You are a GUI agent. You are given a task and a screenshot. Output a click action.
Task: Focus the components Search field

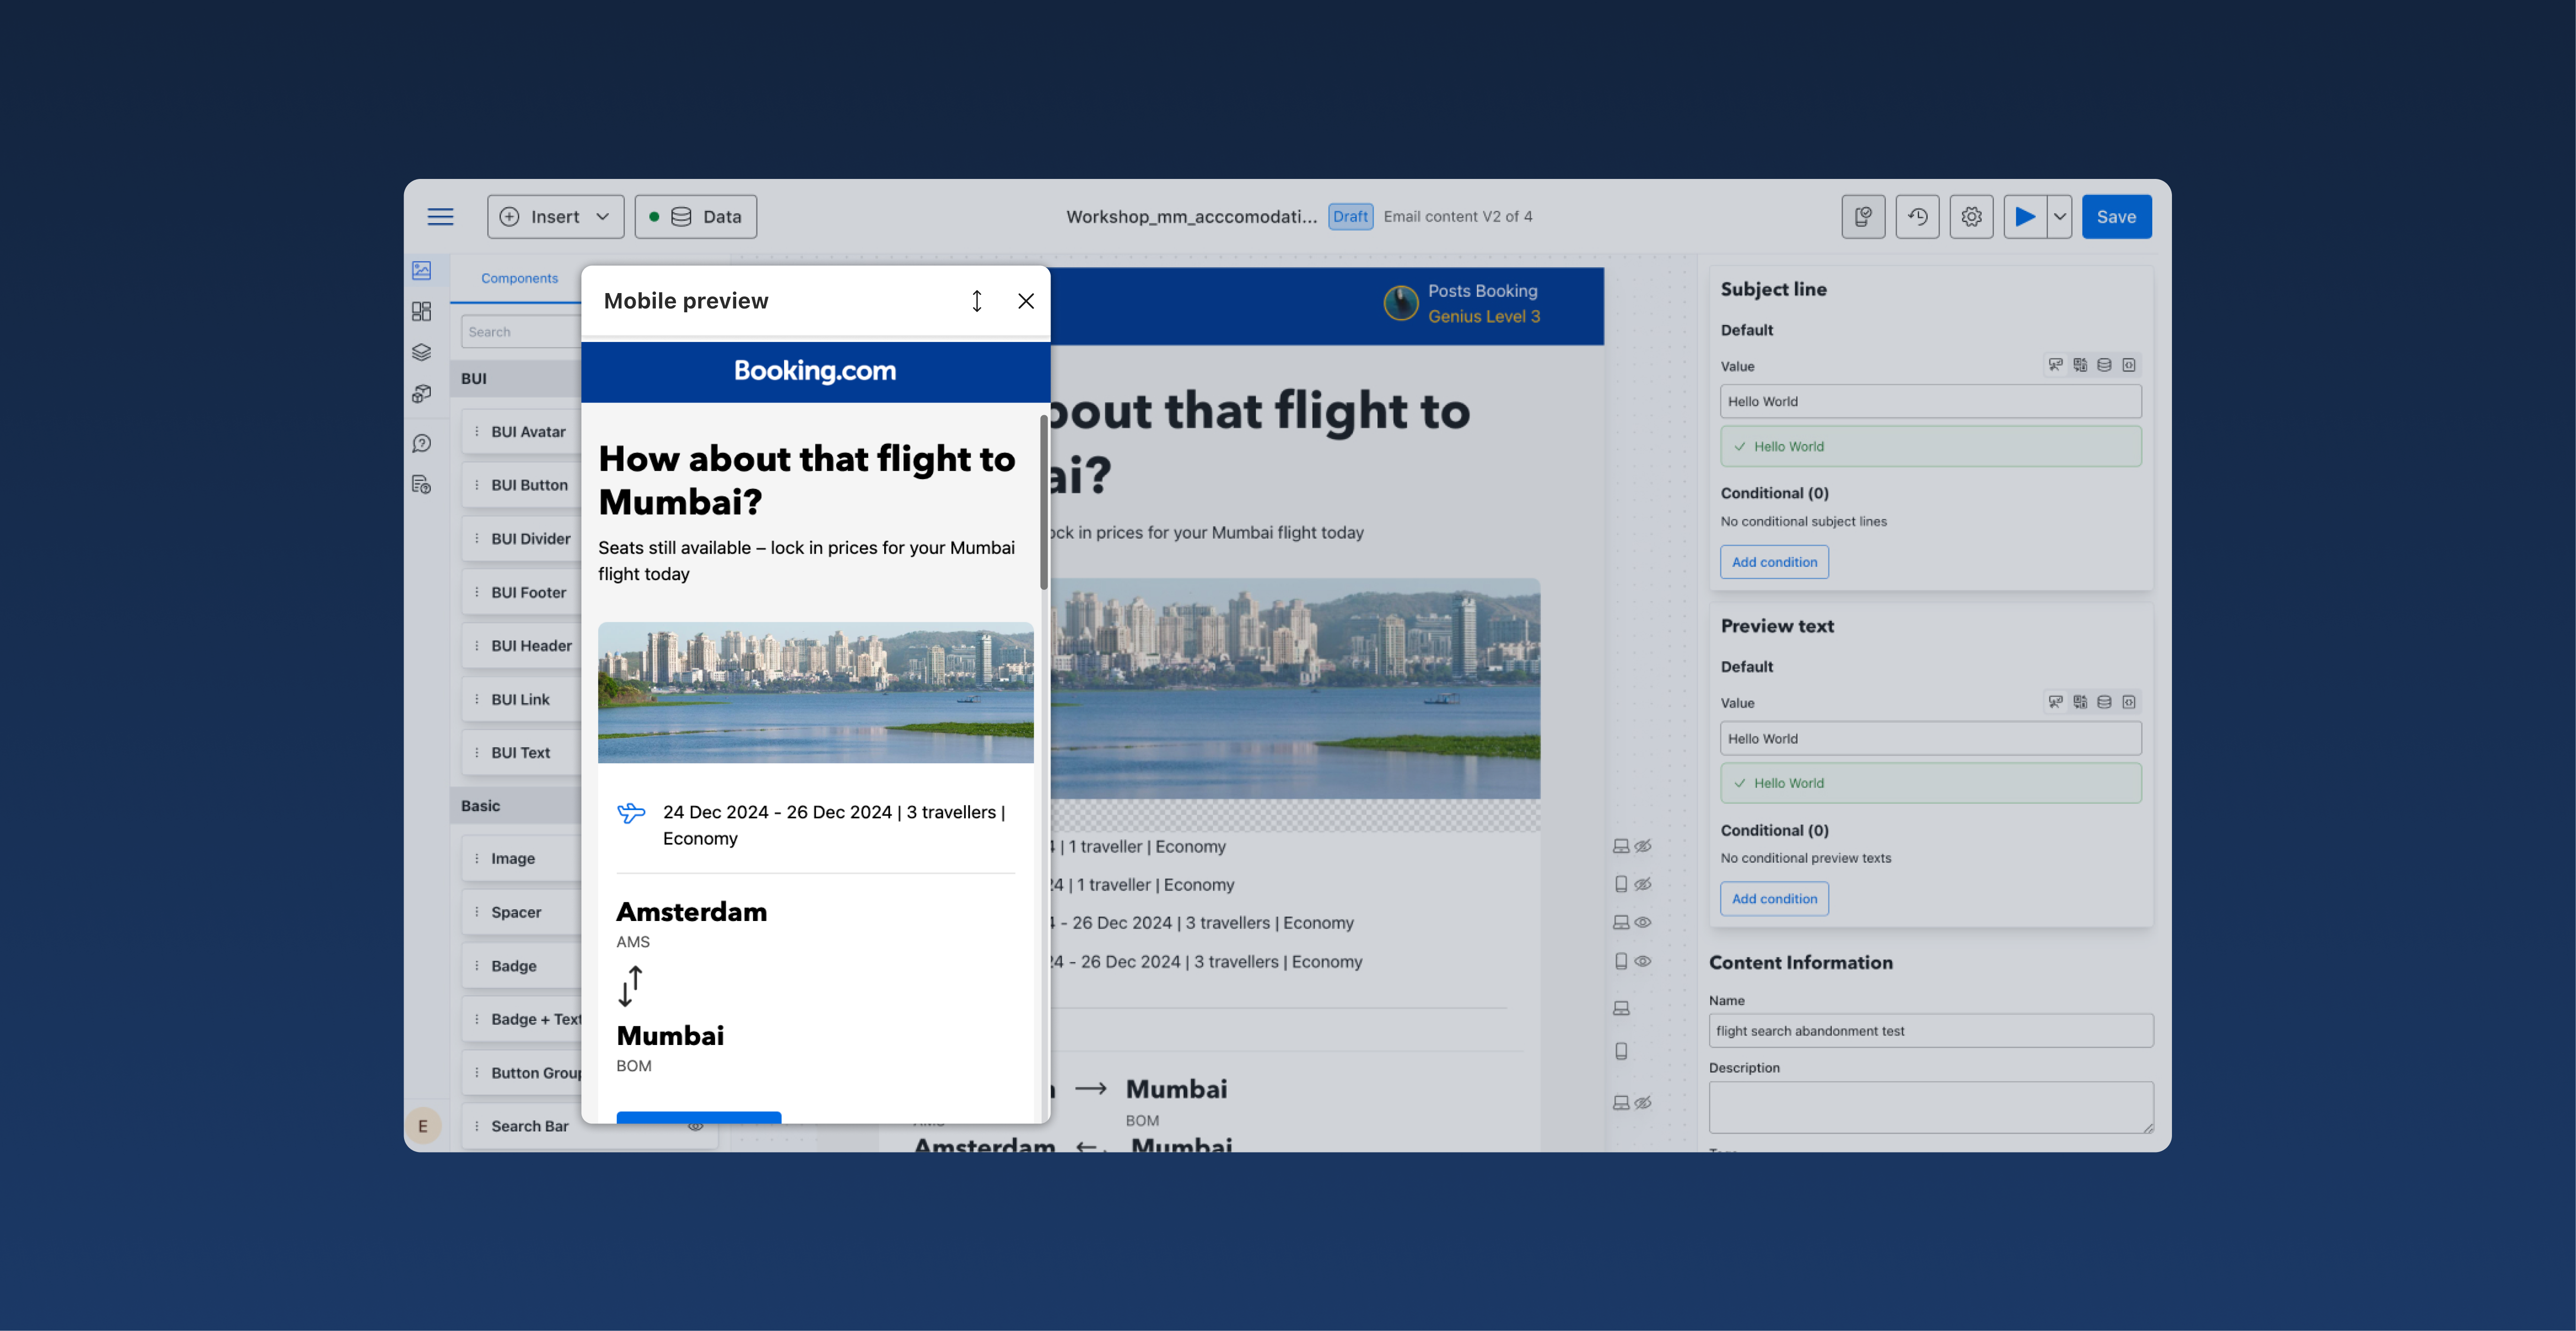pyautogui.click(x=521, y=332)
